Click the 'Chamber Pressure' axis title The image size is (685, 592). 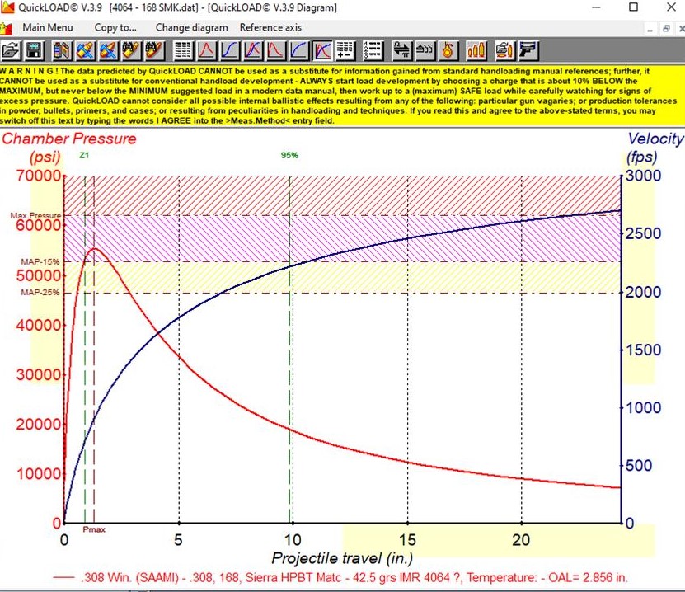[x=69, y=139]
